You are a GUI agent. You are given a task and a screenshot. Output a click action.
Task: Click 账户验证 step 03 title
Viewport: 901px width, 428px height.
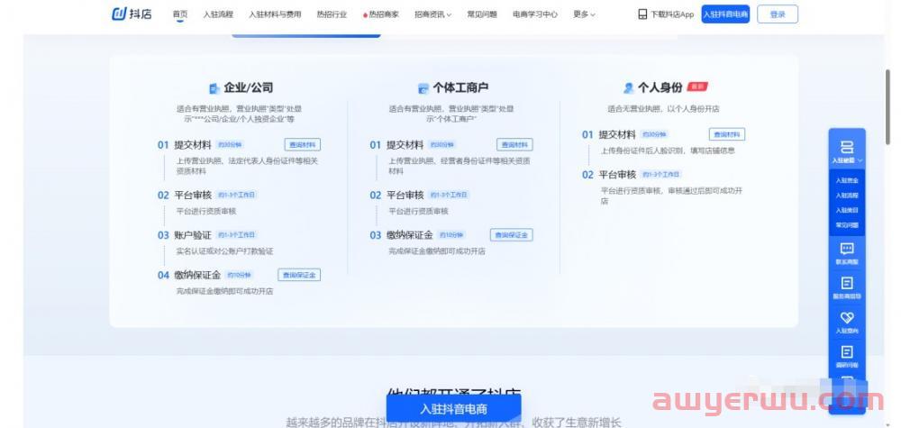pos(193,235)
